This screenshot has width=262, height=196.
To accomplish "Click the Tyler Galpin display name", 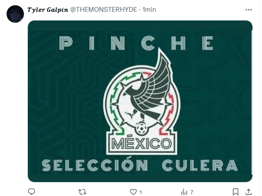I will 48,10.
